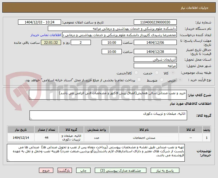Open مشاهده مدارک پیوستی (3) attachments
This screenshot has height=178, width=218.
[x=121, y=170]
